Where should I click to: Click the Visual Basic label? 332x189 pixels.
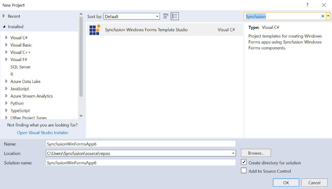pyautogui.click(x=21, y=45)
